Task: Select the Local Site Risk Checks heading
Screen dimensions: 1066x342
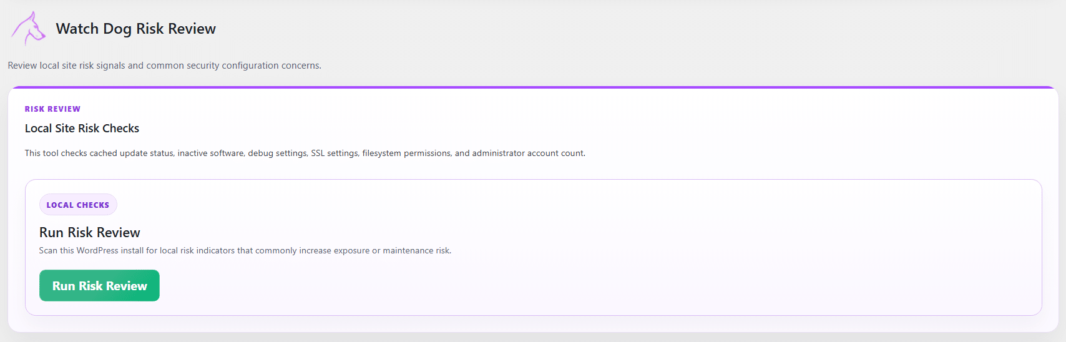Action: point(82,129)
